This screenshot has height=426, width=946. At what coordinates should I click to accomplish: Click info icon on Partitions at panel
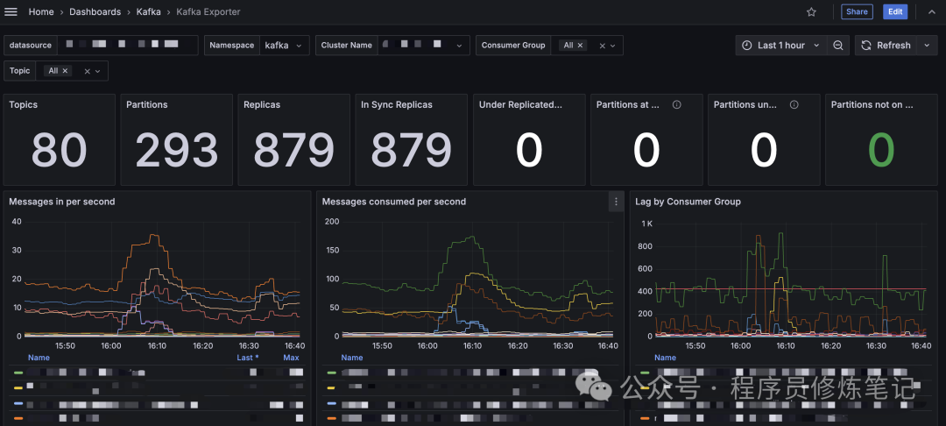click(x=677, y=105)
